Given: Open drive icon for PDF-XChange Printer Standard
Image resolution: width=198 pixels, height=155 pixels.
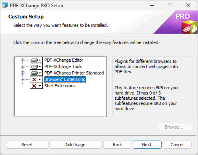Looking at the screenshot, I should click(x=34, y=73).
